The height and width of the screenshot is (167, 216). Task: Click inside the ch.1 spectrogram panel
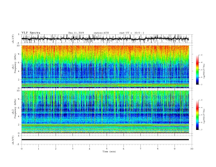(x=105, y=67)
